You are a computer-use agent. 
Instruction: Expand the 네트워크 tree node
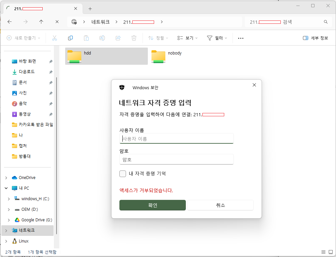point(6,231)
